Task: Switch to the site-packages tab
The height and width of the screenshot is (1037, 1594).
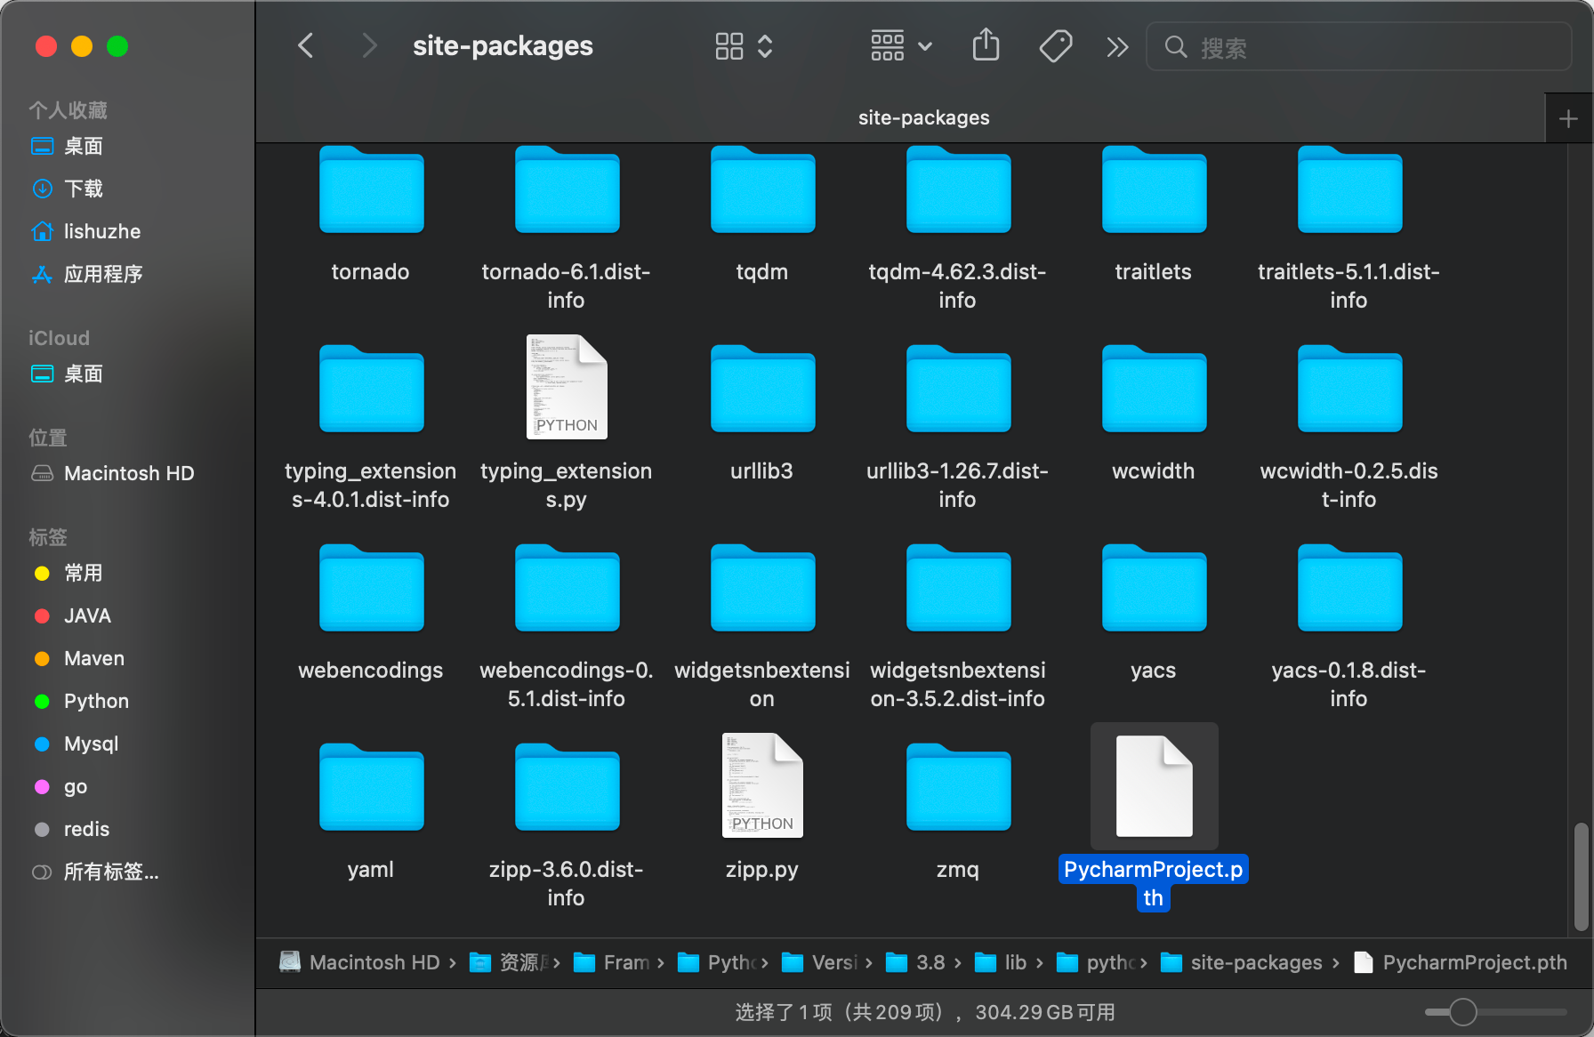Action: coord(923,117)
